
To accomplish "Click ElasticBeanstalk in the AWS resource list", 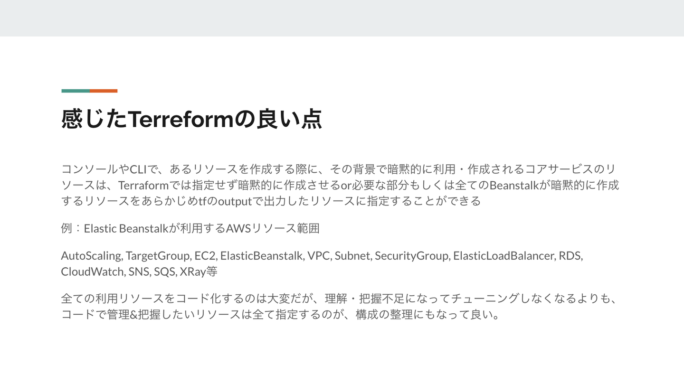I will coord(262,256).
